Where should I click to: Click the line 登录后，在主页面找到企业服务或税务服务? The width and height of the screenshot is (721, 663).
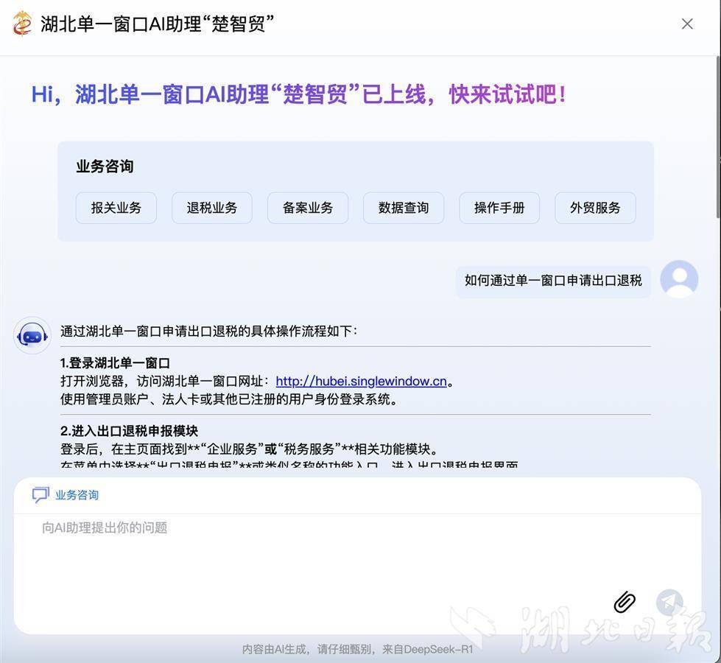coord(249,449)
